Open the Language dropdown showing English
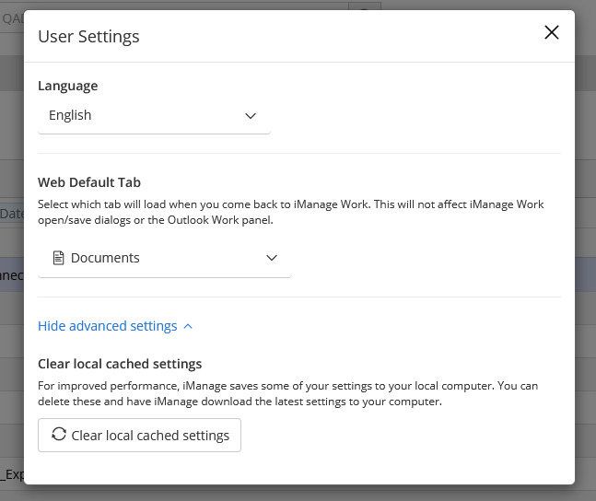Screen dimensions: 596x501 pos(153,116)
